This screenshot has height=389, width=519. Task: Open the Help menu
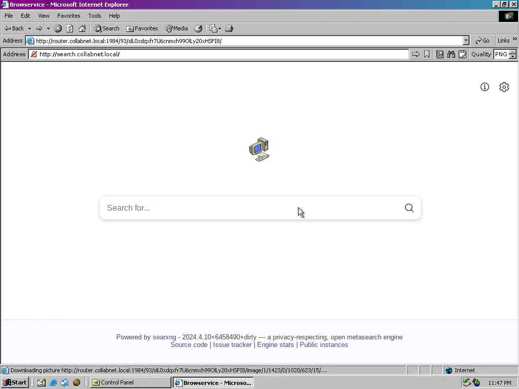point(114,16)
